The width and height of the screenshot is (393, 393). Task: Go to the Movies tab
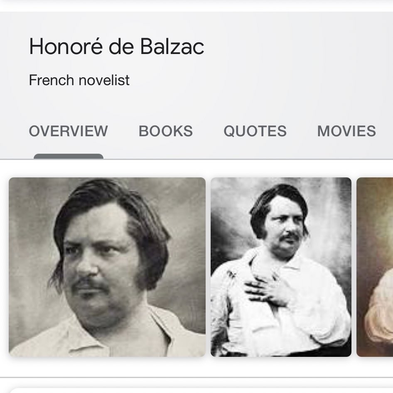(x=346, y=131)
